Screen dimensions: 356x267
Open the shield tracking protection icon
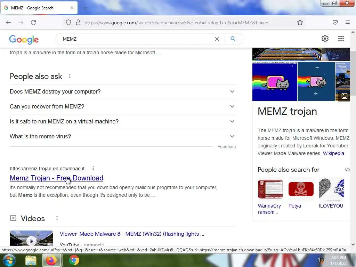tap(68, 22)
